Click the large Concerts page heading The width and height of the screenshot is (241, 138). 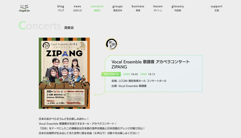tap(39, 26)
